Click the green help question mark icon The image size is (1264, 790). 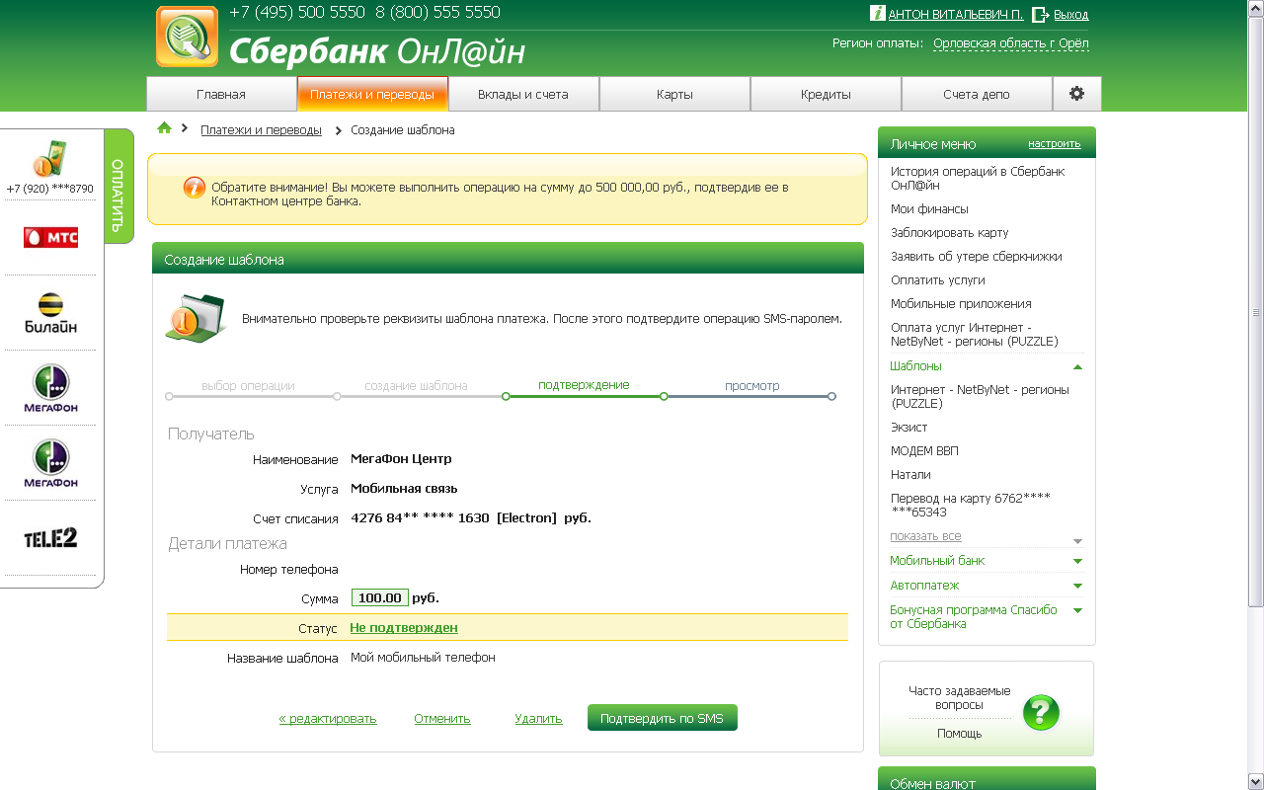[1041, 712]
